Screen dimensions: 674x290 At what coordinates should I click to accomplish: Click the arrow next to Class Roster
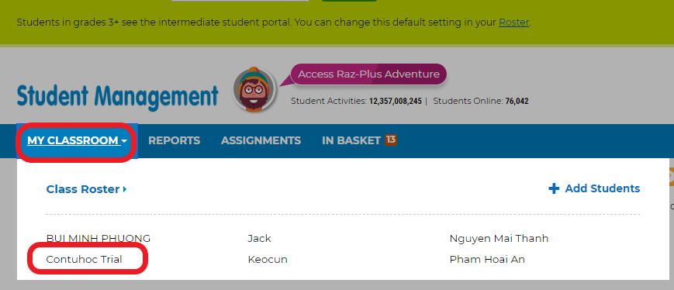[x=125, y=189]
